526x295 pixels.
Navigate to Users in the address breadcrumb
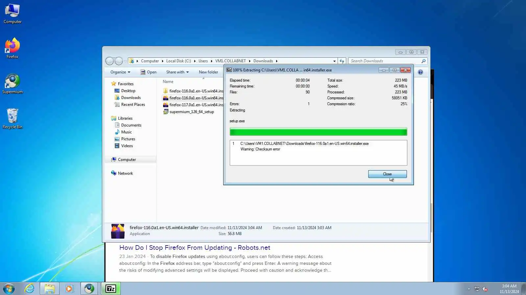203,61
